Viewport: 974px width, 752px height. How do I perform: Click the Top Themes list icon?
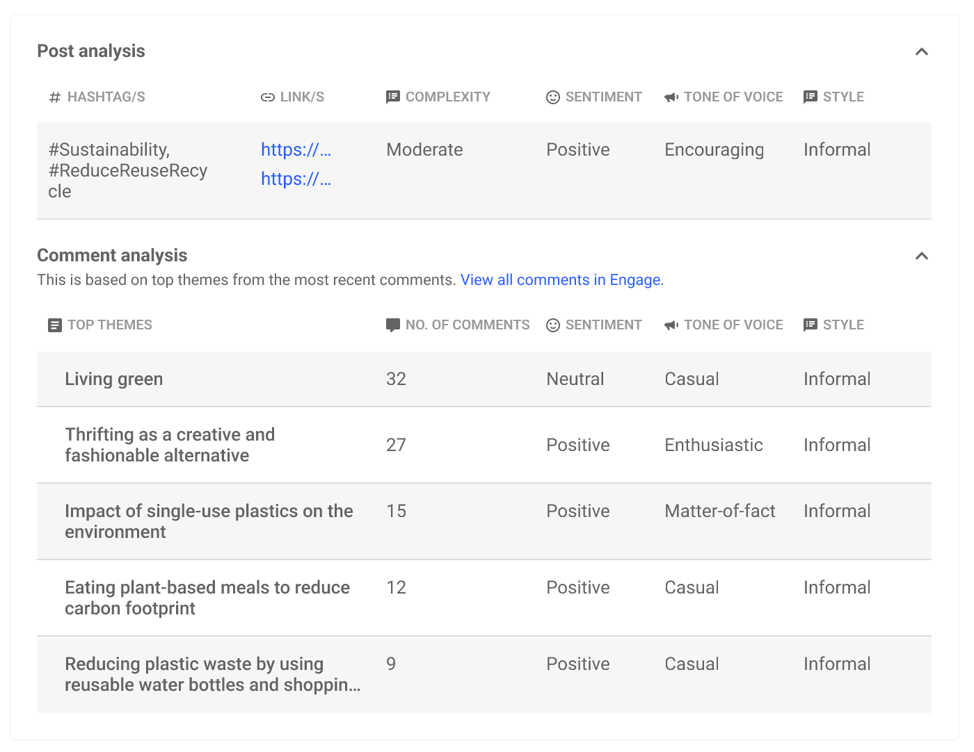click(55, 325)
